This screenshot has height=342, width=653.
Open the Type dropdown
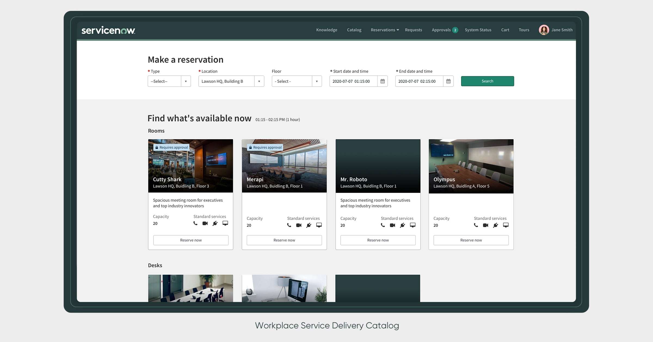tap(169, 81)
